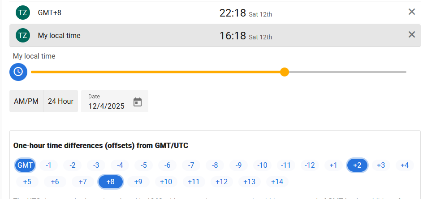Deselect the +8 offset chip
This screenshot has height=199, width=423.
click(110, 182)
